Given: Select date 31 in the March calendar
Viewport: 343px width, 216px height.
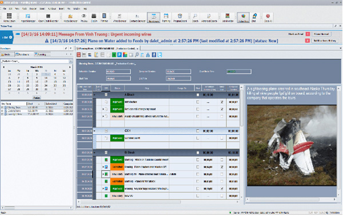Looking at the screenshot, I should (46, 89).
